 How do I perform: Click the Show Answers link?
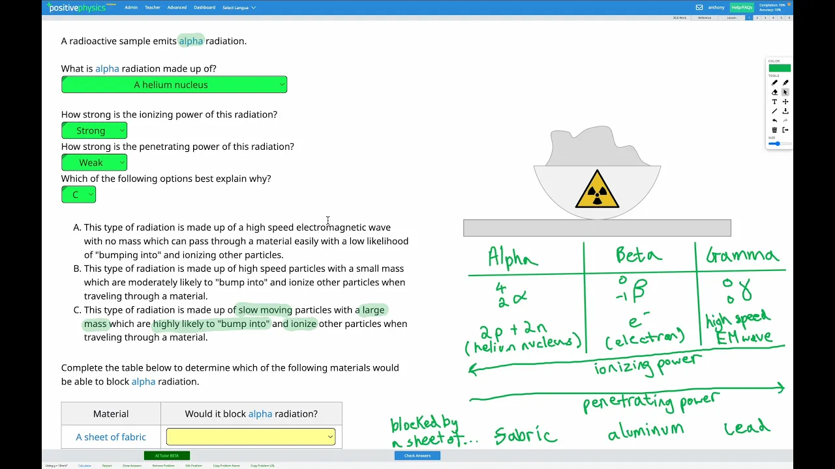coord(132,466)
